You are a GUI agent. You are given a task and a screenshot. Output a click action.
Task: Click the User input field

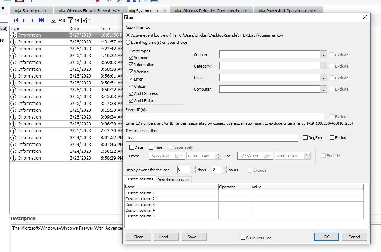coord(269,77)
